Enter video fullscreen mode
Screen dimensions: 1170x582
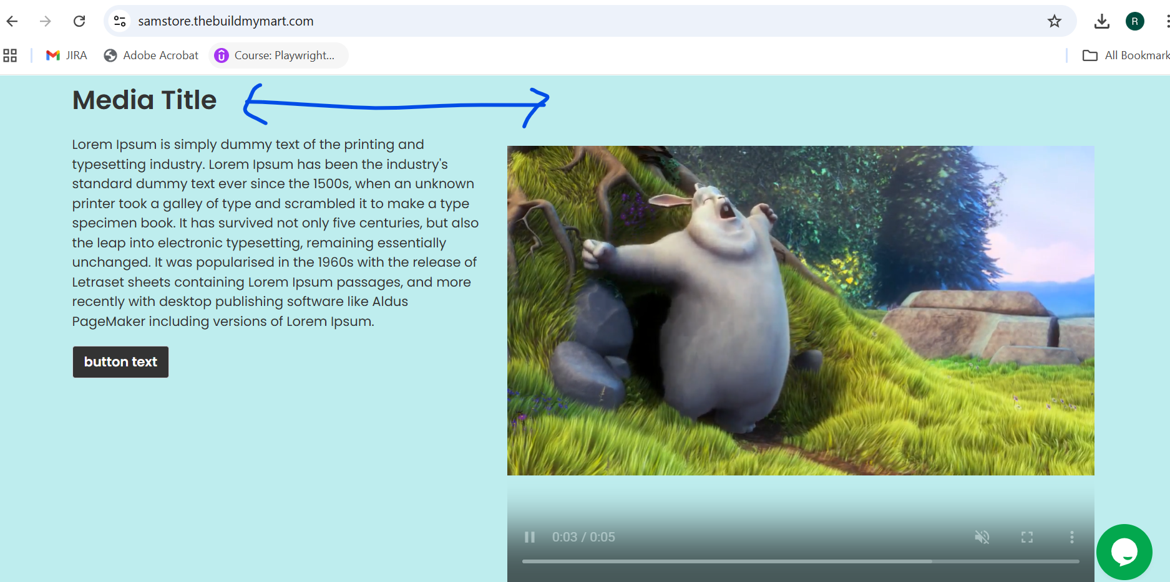tap(1027, 537)
